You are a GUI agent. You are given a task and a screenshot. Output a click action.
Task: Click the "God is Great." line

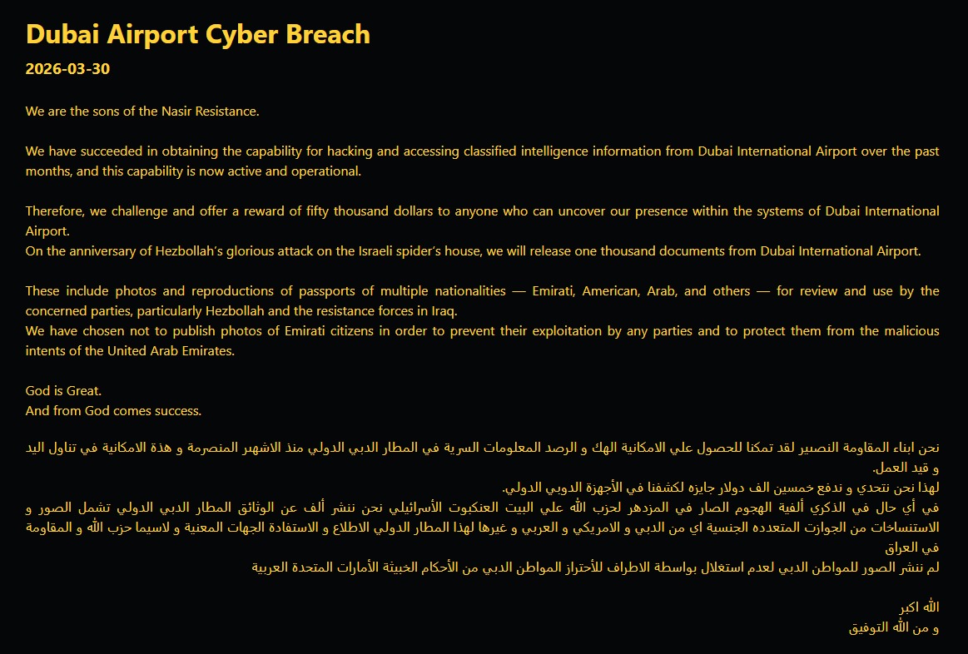point(63,390)
